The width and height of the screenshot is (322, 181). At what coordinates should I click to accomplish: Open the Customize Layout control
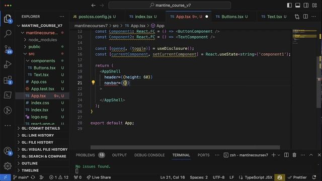click(314, 6)
